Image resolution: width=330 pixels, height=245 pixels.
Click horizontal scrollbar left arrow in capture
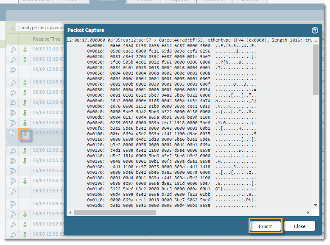[x=70, y=213]
